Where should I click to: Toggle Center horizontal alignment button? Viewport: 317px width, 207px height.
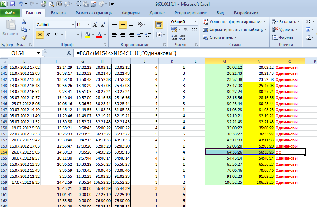[x=123, y=35]
